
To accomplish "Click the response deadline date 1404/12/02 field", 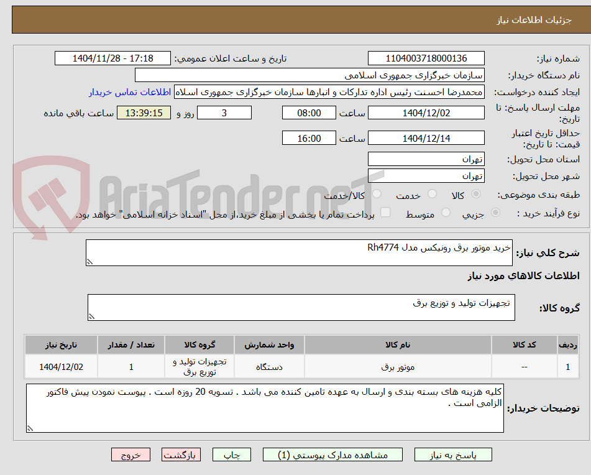I will coord(426,113).
